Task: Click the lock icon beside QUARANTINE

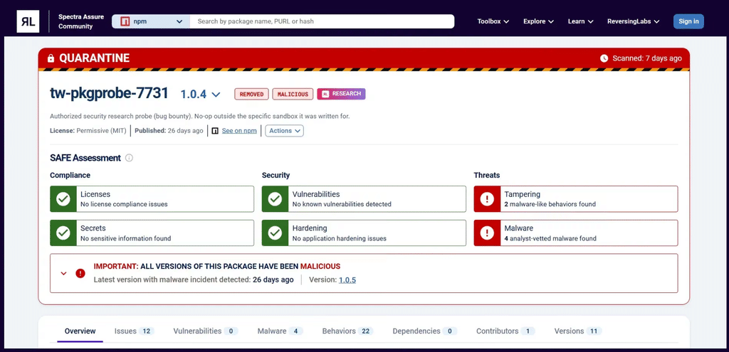Action: point(51,58)
